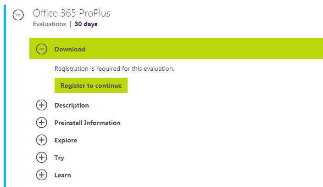Click the 30 days text
The width and height of the screenshot is (323, 187).
click(x=86, y=24)
